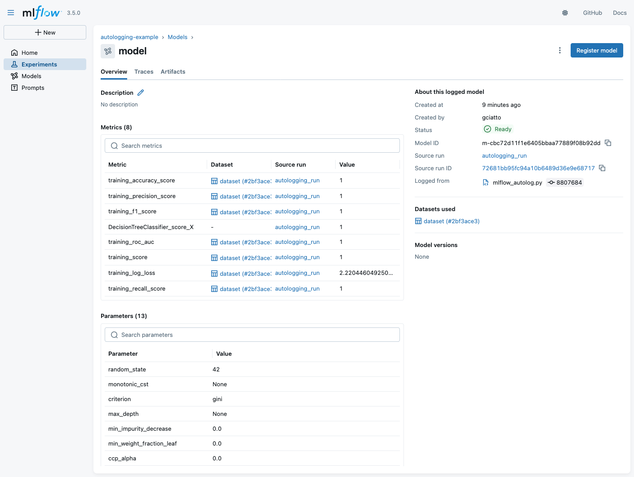
Task: Click the commit hash 8807684 tag
Action: point(565,182)
